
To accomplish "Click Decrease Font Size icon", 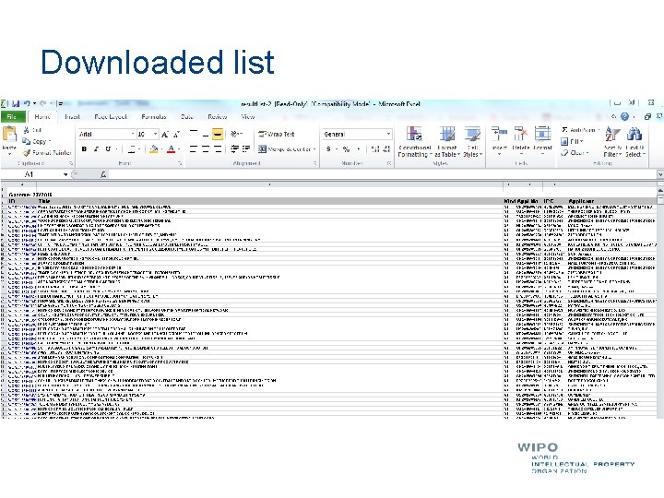I will [176, 135].
